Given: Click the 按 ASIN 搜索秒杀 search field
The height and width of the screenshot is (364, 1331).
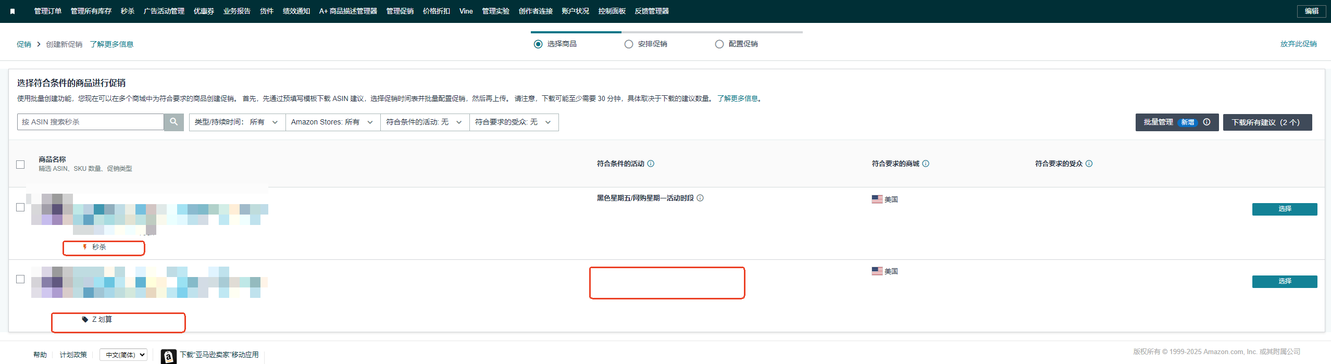Looking at the screenshot, I should (91, 122).
